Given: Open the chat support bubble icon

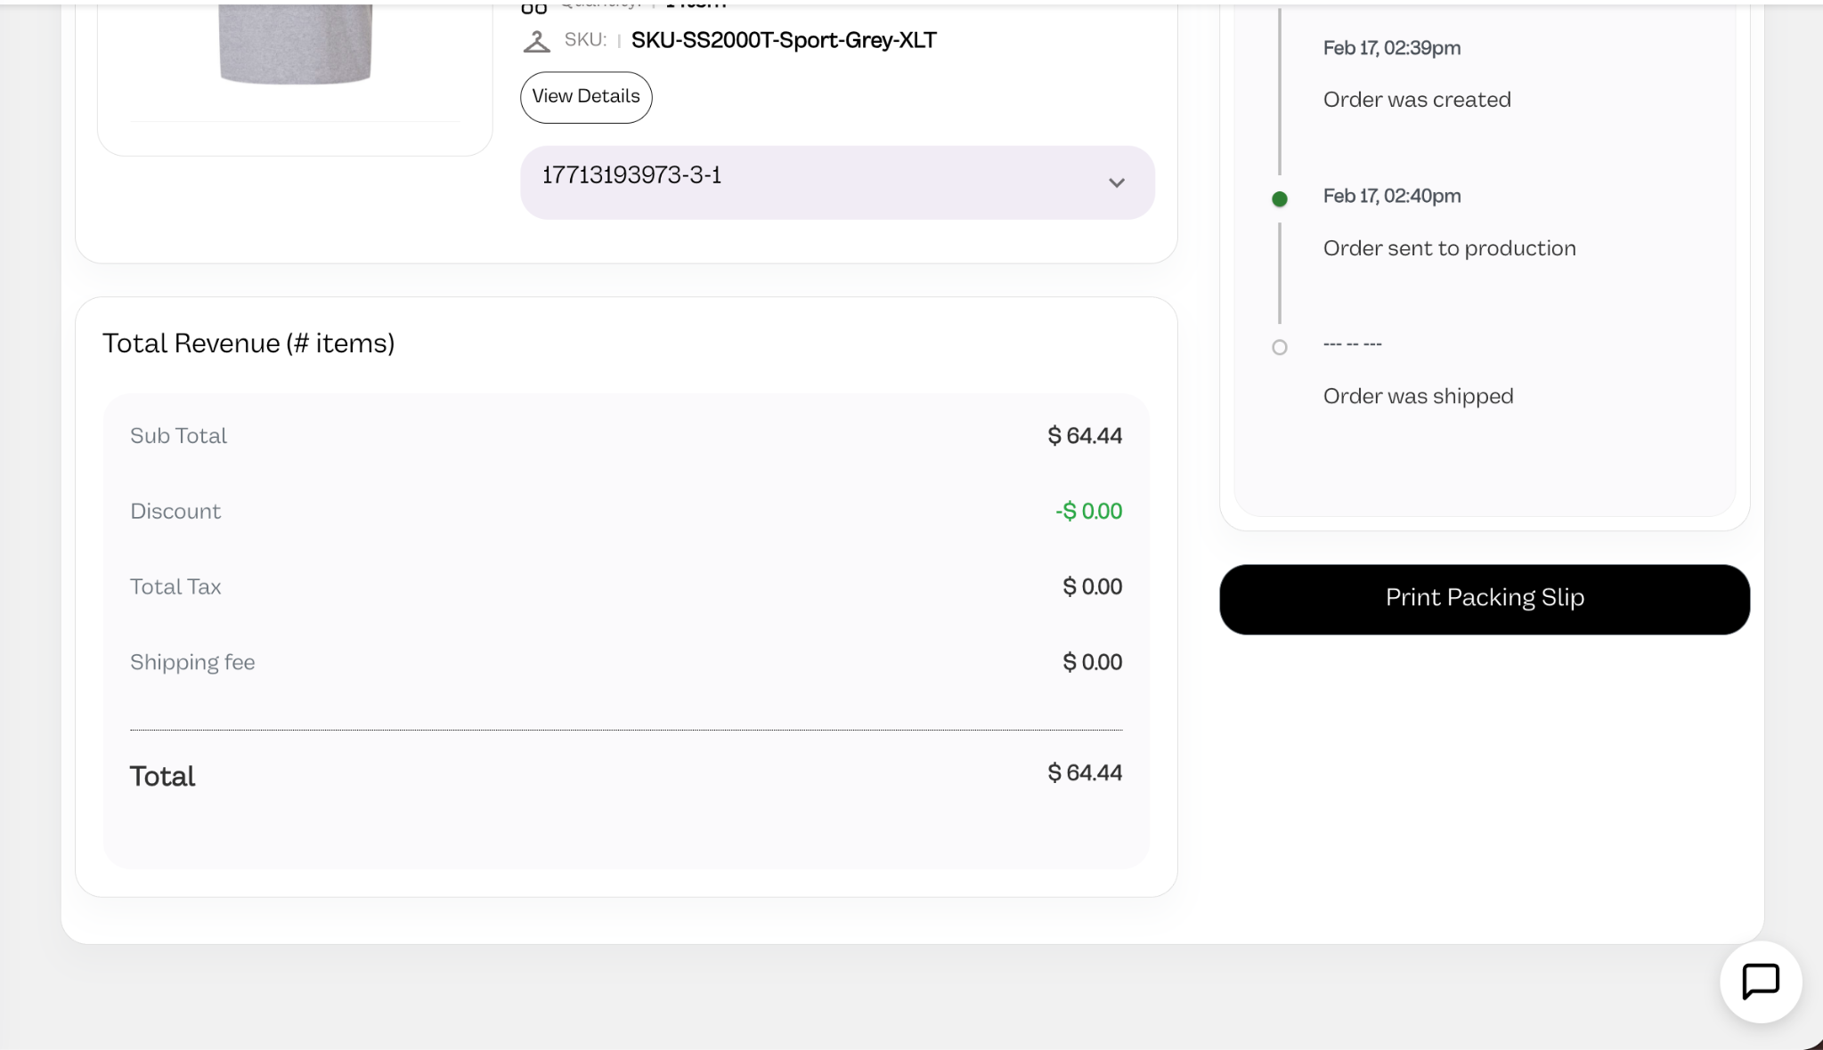Looking at the screenshot, I should click(1761, 981).
